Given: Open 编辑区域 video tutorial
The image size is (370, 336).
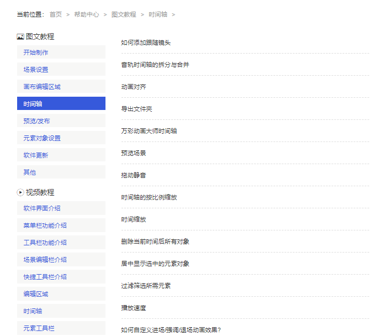Looking at the screenshot, I should coord(61,294).
